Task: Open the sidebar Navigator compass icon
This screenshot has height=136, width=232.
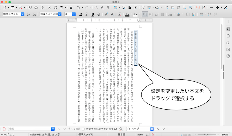Action: coord(228,56)
